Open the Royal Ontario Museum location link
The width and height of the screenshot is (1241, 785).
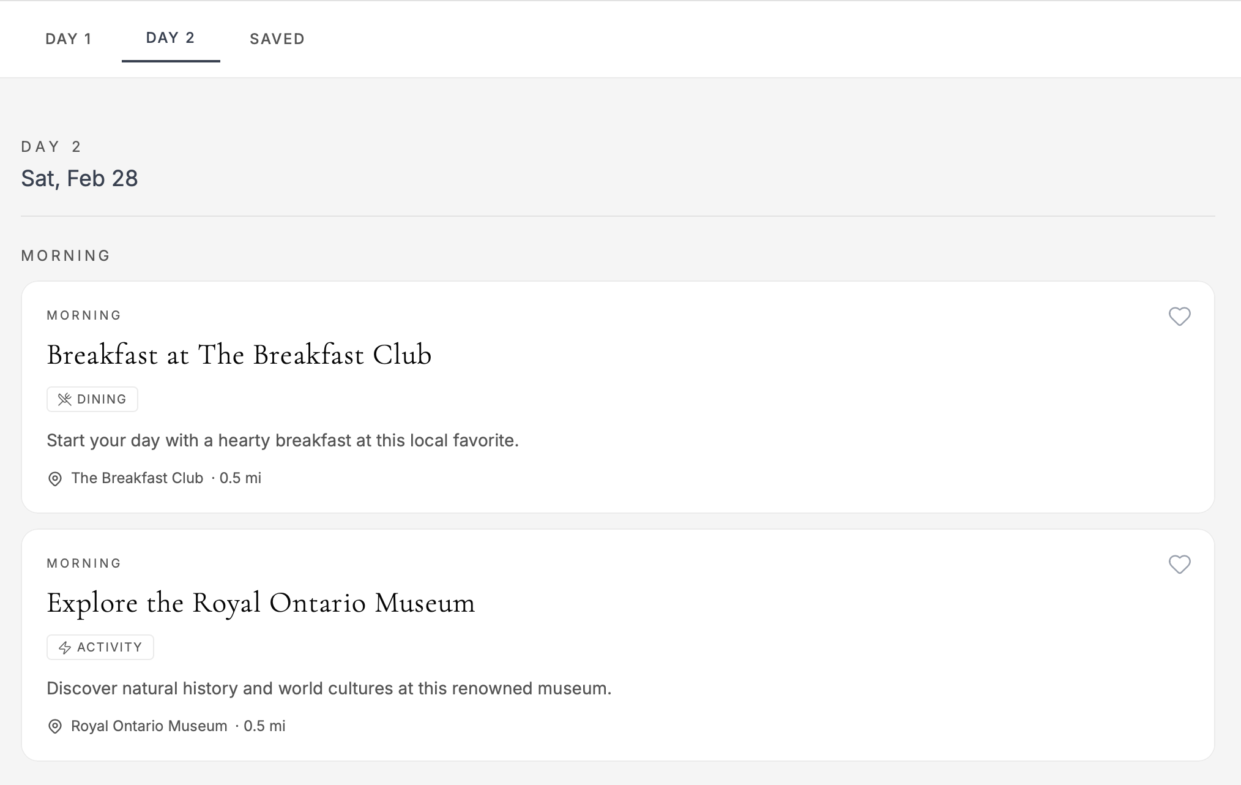tap(149, 726)
